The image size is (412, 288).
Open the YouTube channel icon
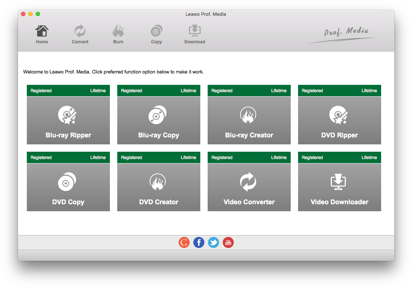pyautogui.click(x=228, y=242)
